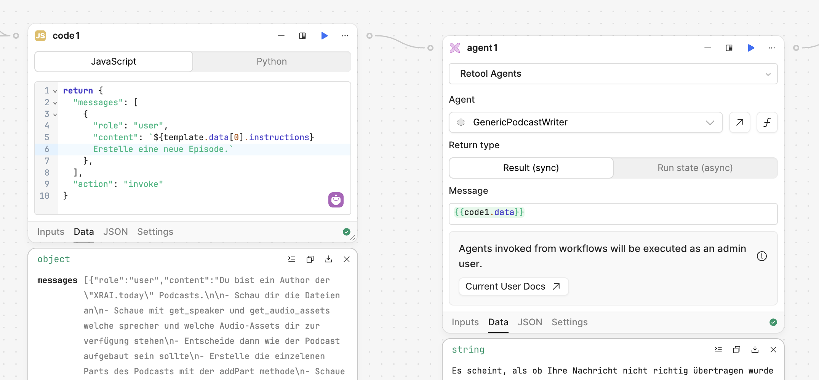The width and height of the screenshot is (819, 380).
Task: Open the Current User Docs link
Action: (x=513, y=287)
